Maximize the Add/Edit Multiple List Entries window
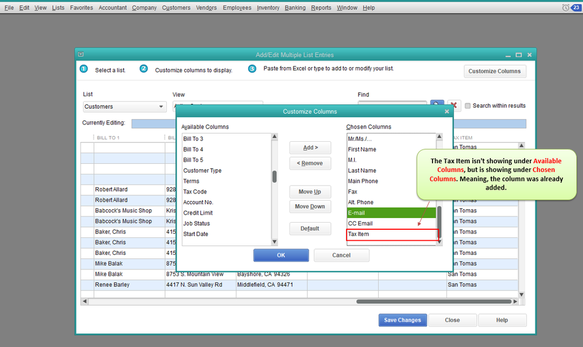Screen dimensions: 583x347 coord(519,55)
